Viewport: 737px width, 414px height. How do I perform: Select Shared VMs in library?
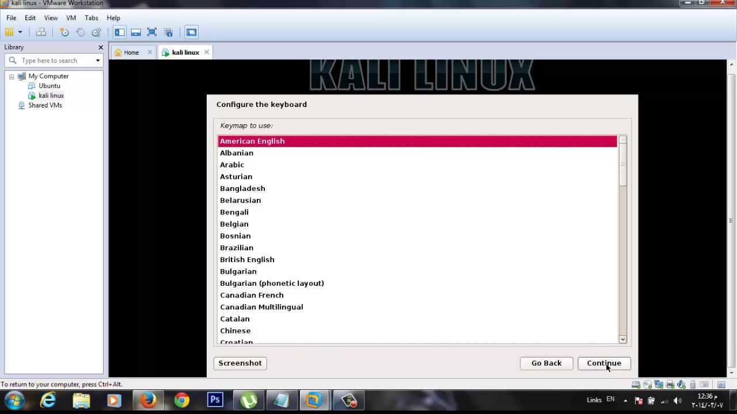tap(45, 105)
